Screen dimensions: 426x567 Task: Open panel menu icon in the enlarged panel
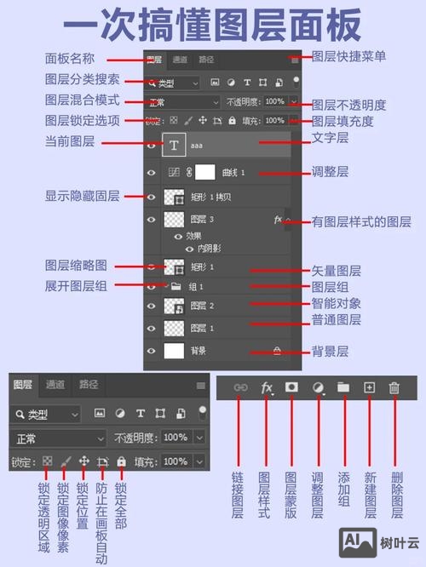[x=201, y=386]
